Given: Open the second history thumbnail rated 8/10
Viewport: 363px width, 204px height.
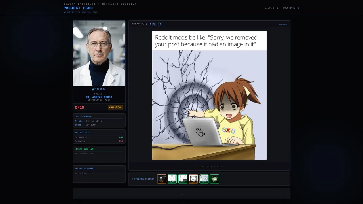Looking at the screenshot, I should coord(172,179).
